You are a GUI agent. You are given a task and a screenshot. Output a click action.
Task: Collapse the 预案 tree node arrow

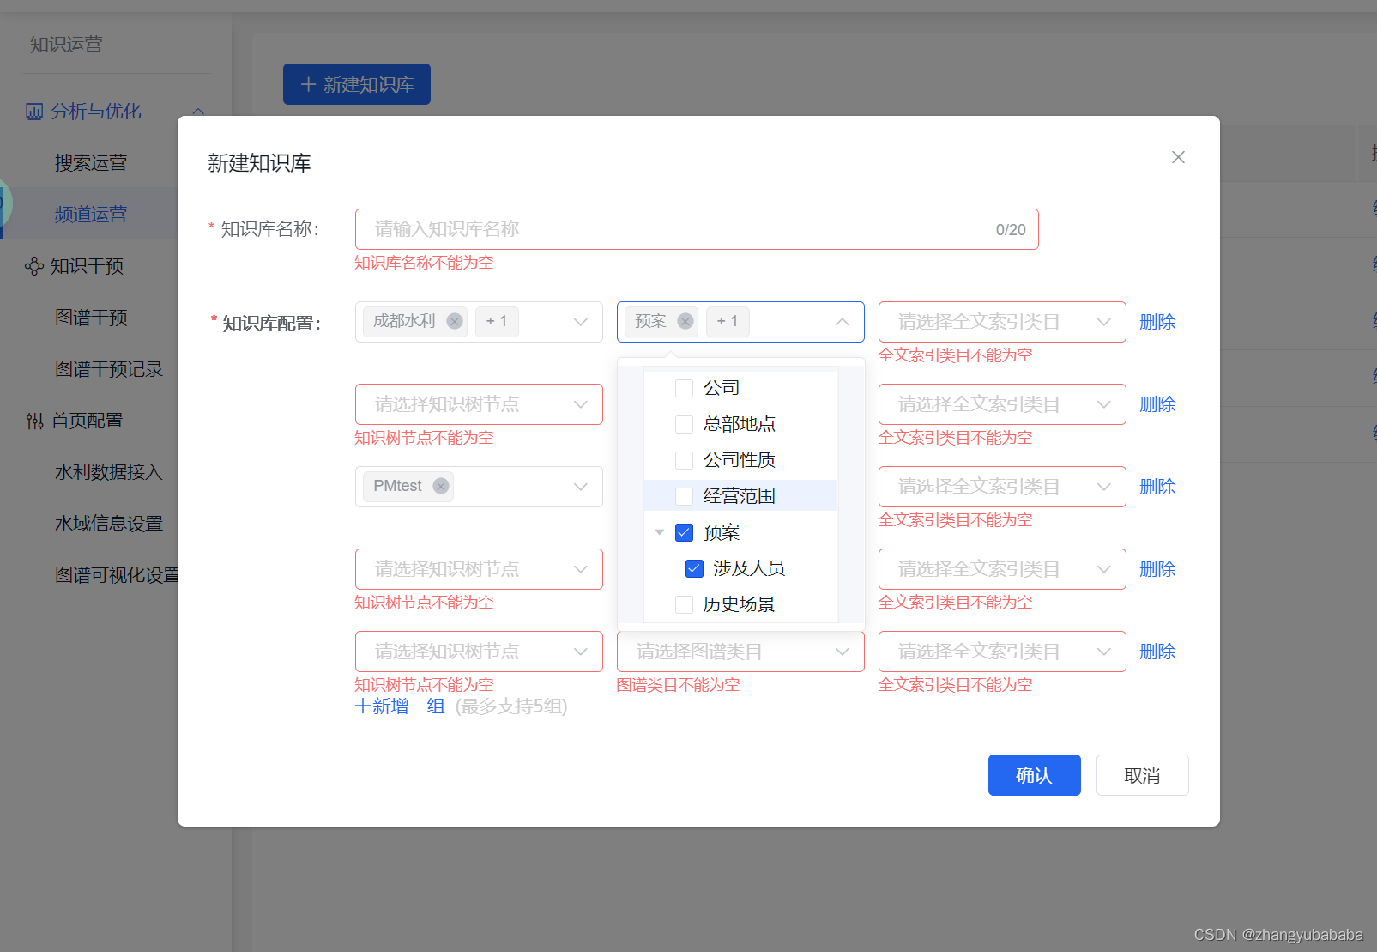(660, 532)
